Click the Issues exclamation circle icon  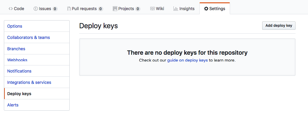35,9
